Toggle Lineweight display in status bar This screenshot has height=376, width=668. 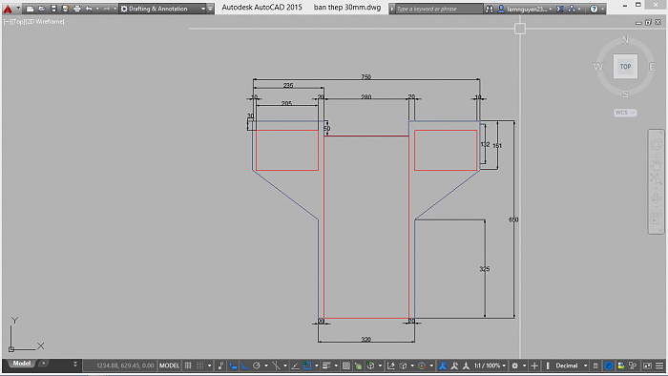pyautogui.click(x=326, y=366)
